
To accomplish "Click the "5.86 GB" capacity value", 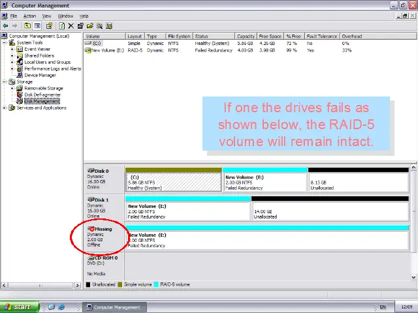I will click(x=245, y=44).
